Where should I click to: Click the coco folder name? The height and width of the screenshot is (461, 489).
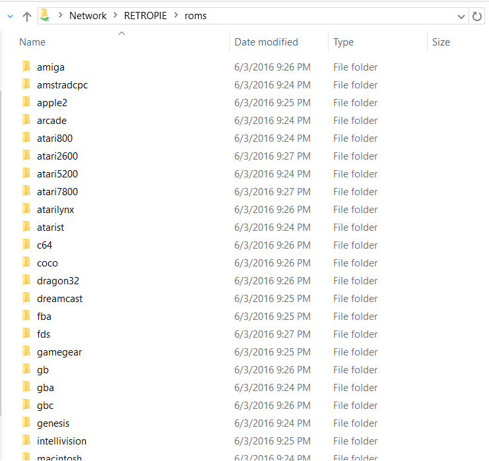48,263
